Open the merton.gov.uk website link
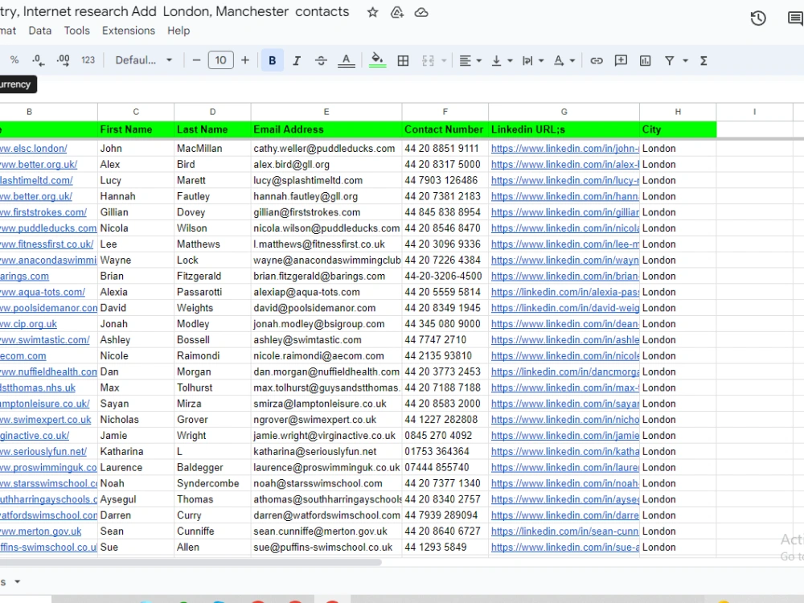The width and height of the screenshot is (804, 603). pyautogui.click(x=40, y=531)
